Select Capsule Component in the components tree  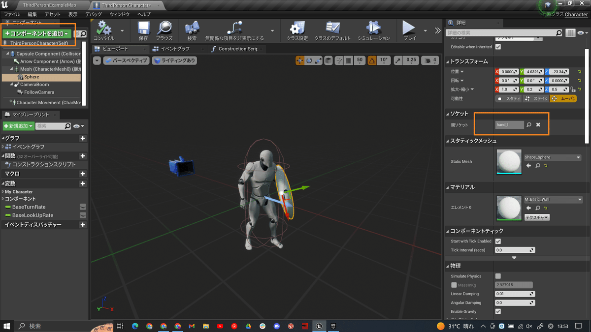[48, 54]
